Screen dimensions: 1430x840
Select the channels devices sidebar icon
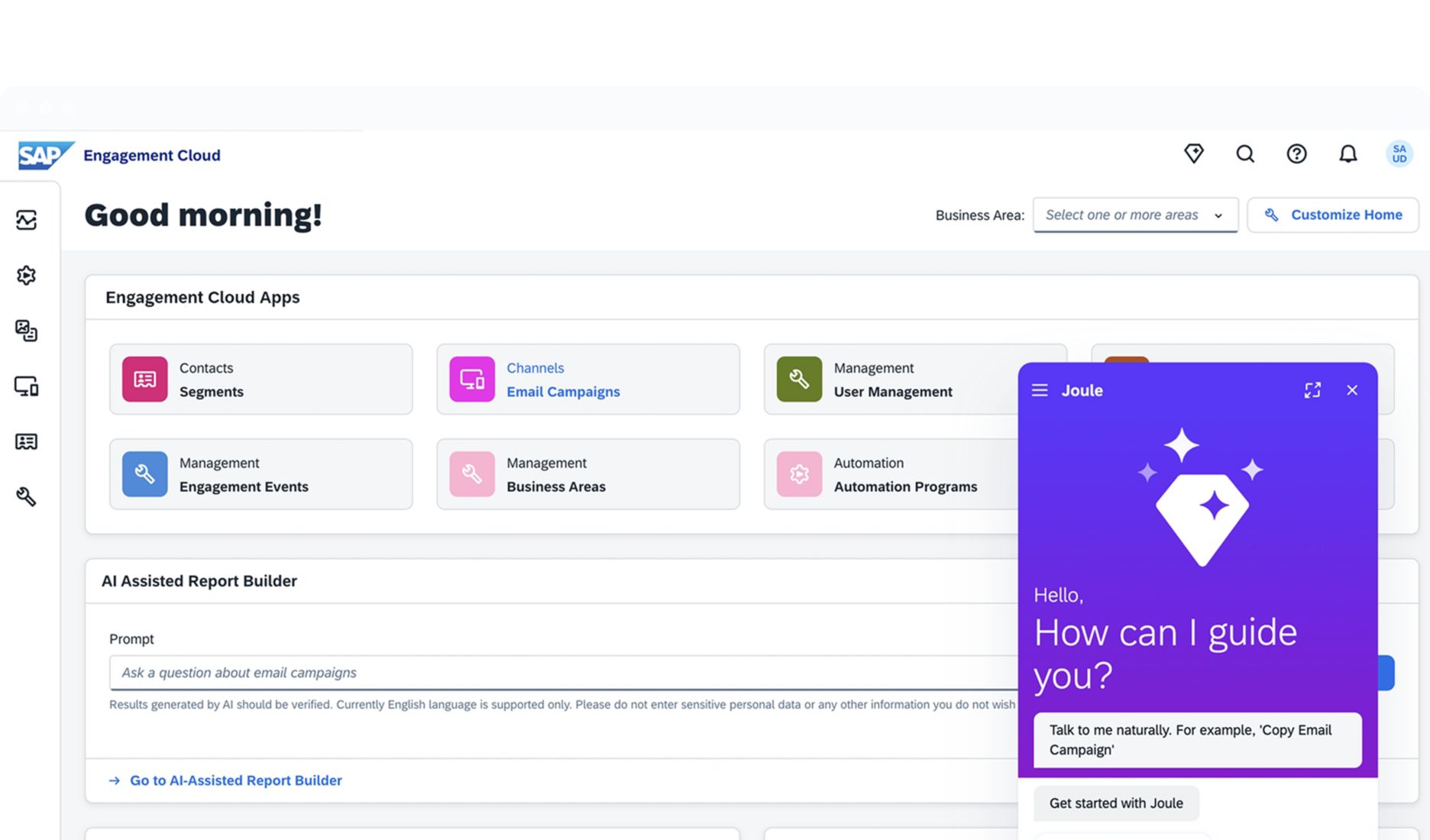pos(27,386)
